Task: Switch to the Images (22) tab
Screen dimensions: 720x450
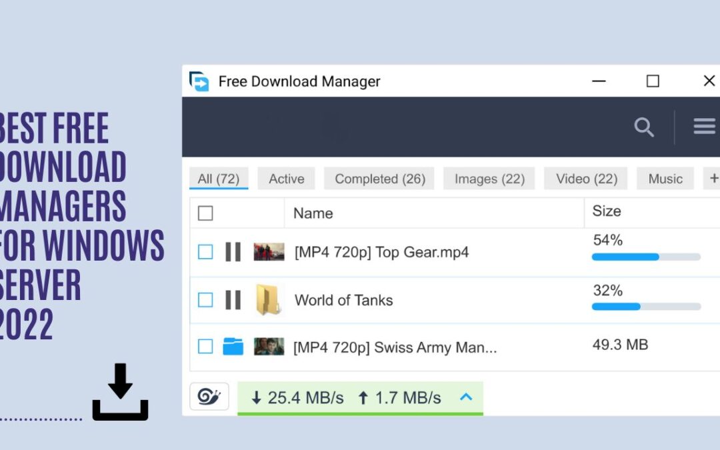Action: tap(489, 178)
